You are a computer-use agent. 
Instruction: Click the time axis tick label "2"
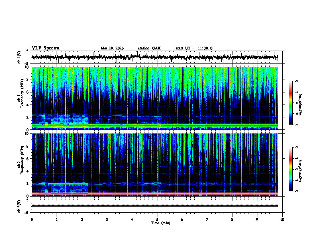[x=82, y=219]
